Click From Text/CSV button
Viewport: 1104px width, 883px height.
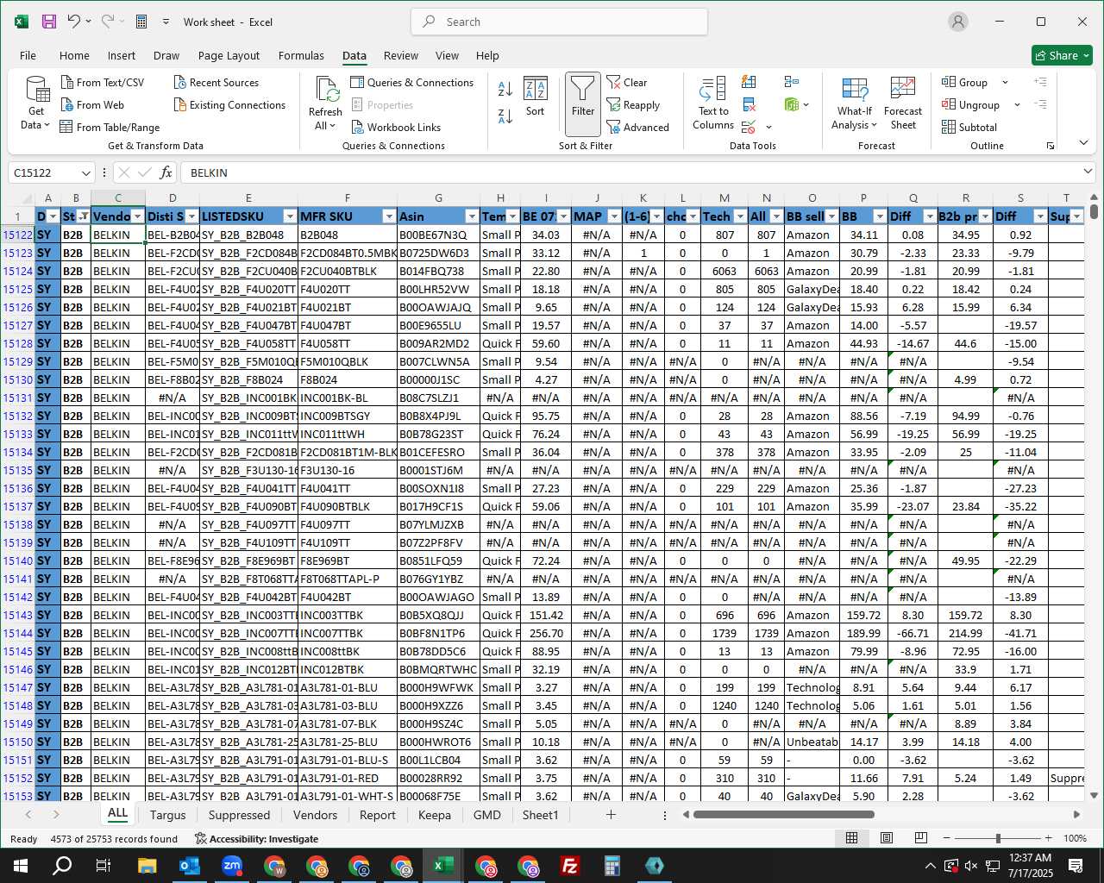click(x=103, y=82)
